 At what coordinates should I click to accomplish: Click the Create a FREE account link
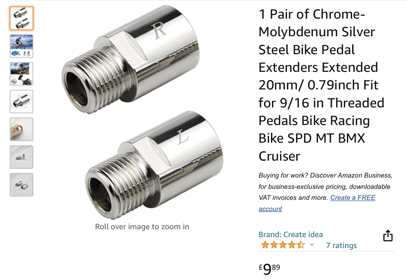[x=352, y=198]
